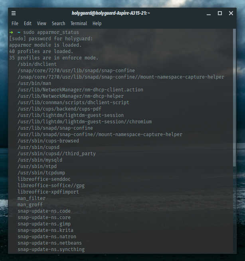Close the terminal window
This screenshot has width=245, height=261.
pos(231,13)
